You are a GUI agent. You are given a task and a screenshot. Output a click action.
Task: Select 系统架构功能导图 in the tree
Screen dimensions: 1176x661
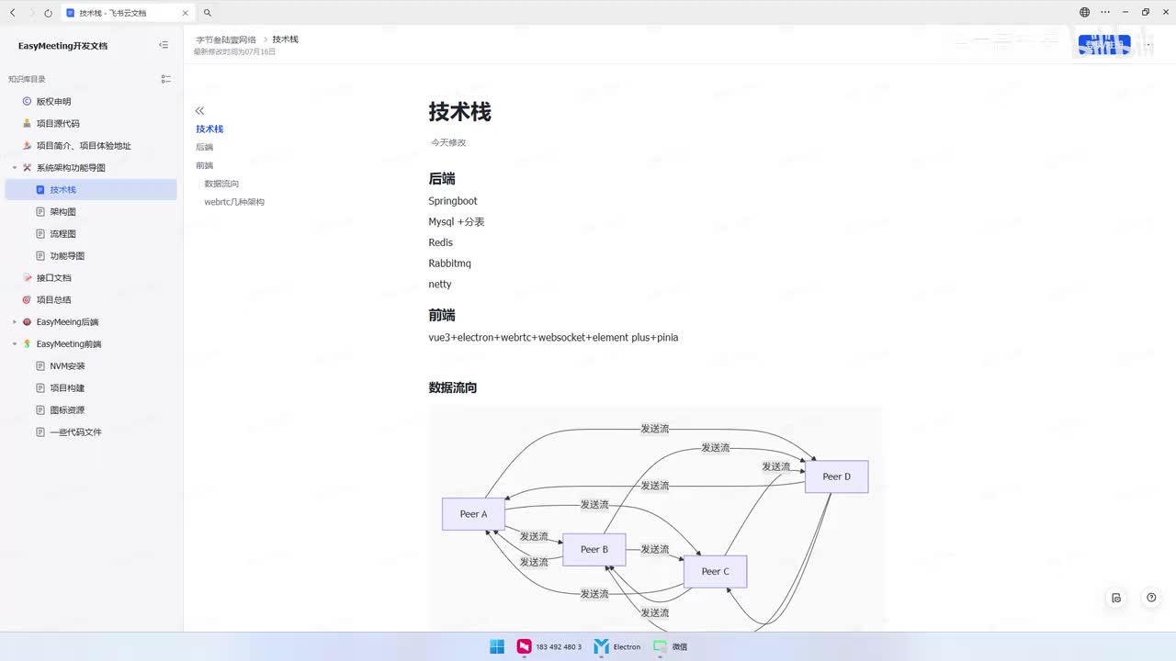[x=71, y=168]
